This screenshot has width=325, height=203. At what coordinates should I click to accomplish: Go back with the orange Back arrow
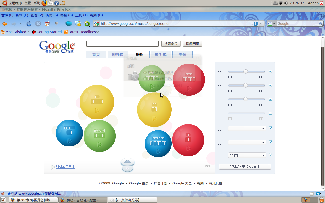pos(5,24)
